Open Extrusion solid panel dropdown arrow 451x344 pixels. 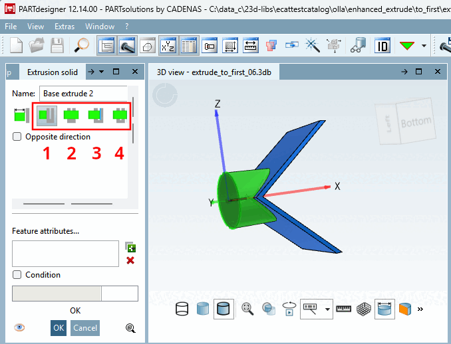click(x=102, y=72)
